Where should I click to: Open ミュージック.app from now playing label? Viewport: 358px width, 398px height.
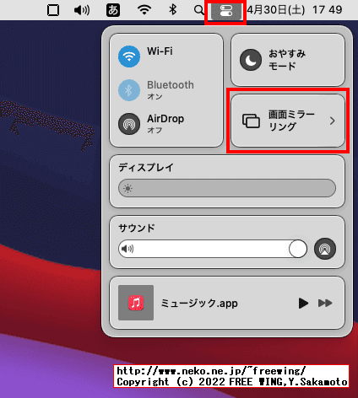199,304
